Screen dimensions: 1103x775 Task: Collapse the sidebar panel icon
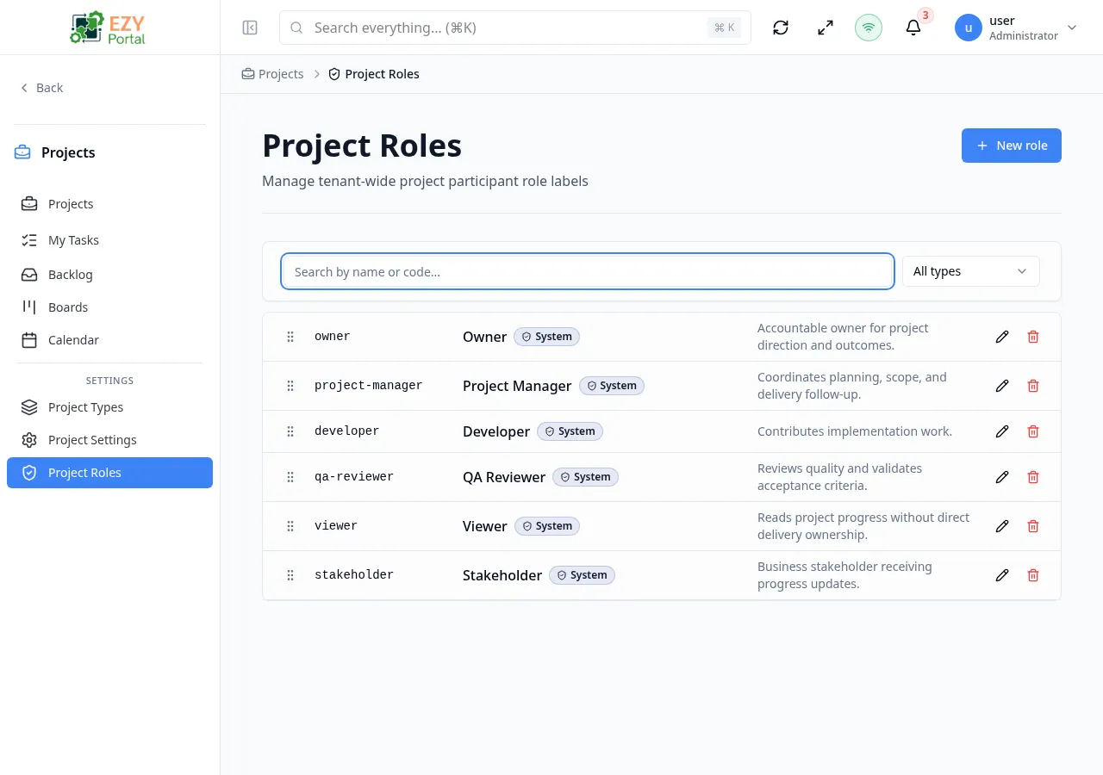click(x=250, y=28)
